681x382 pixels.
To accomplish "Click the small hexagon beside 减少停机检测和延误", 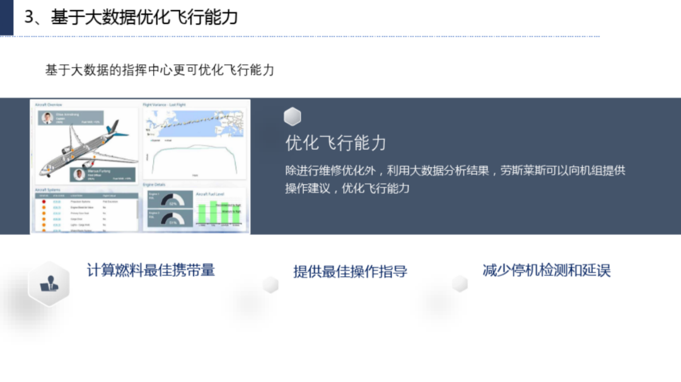I will (460, 283).
